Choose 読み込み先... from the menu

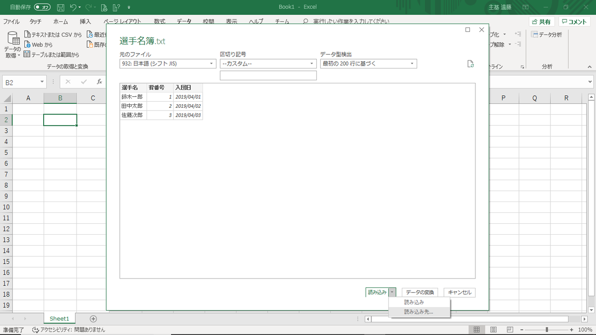pos(419,312)
